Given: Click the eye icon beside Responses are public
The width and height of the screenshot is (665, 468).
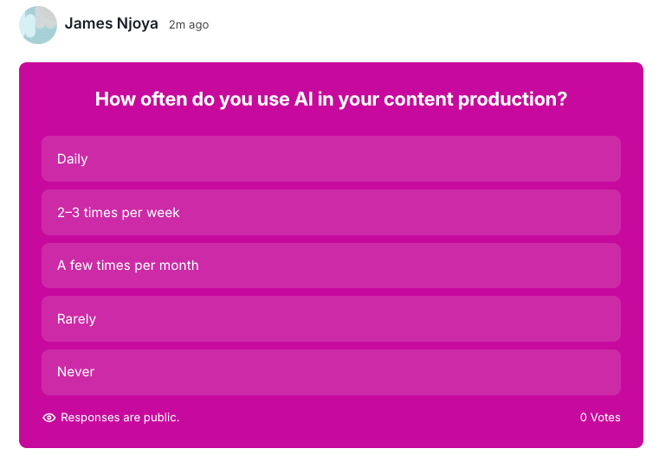Looking at the screenshot, I should (x=49, y=418).
